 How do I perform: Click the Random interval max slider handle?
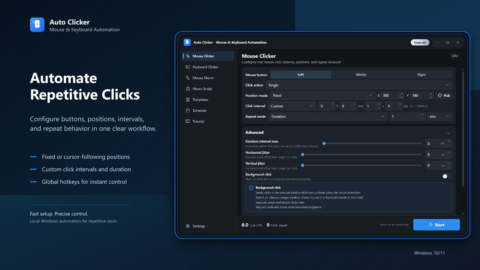click(x=324, y=143)
